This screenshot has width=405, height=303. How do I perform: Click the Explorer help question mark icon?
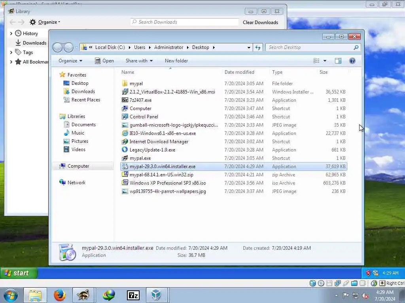point(352,61)
